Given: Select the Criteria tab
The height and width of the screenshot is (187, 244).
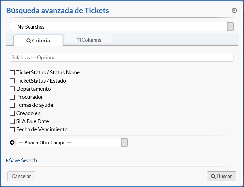Looking at the screenshot, I should pyautogui.click(x=38, y=41).
